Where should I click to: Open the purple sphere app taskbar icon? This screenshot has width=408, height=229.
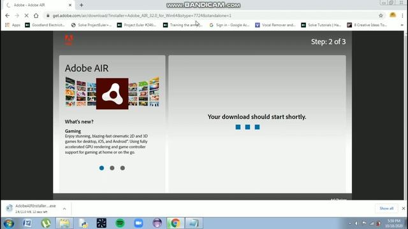157,223
